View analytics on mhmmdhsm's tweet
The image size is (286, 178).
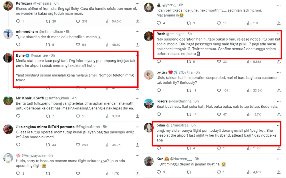coord(108,45)
